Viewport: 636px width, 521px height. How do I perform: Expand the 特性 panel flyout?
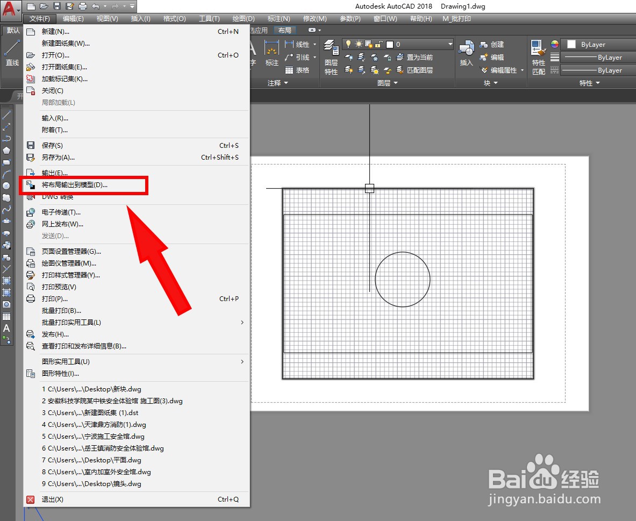click(589, 83)
